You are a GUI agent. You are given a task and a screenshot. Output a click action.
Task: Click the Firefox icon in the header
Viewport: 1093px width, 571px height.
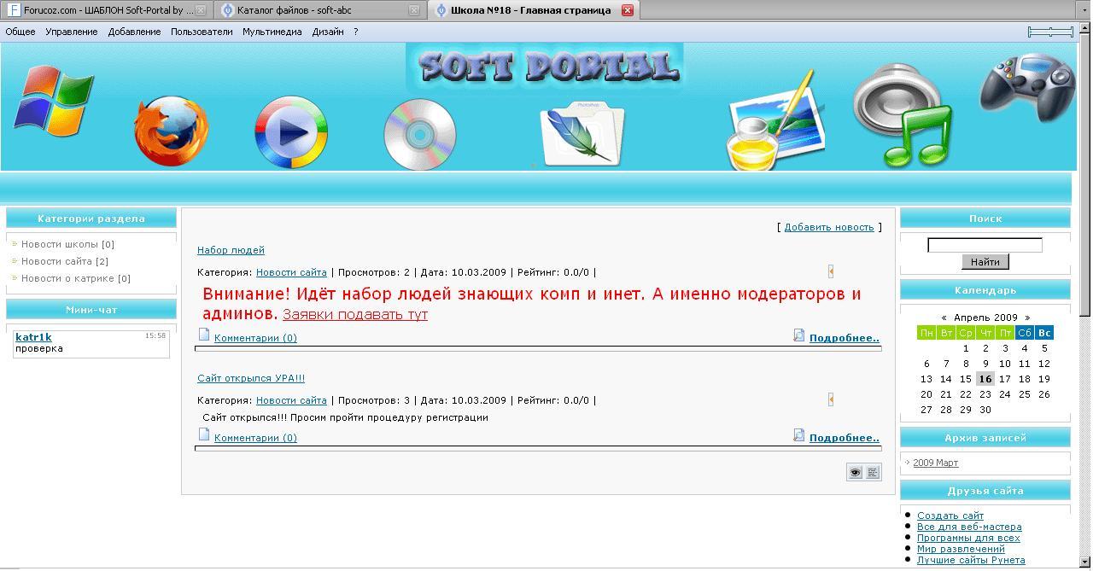pyautogui.click(x=171, y=131)
